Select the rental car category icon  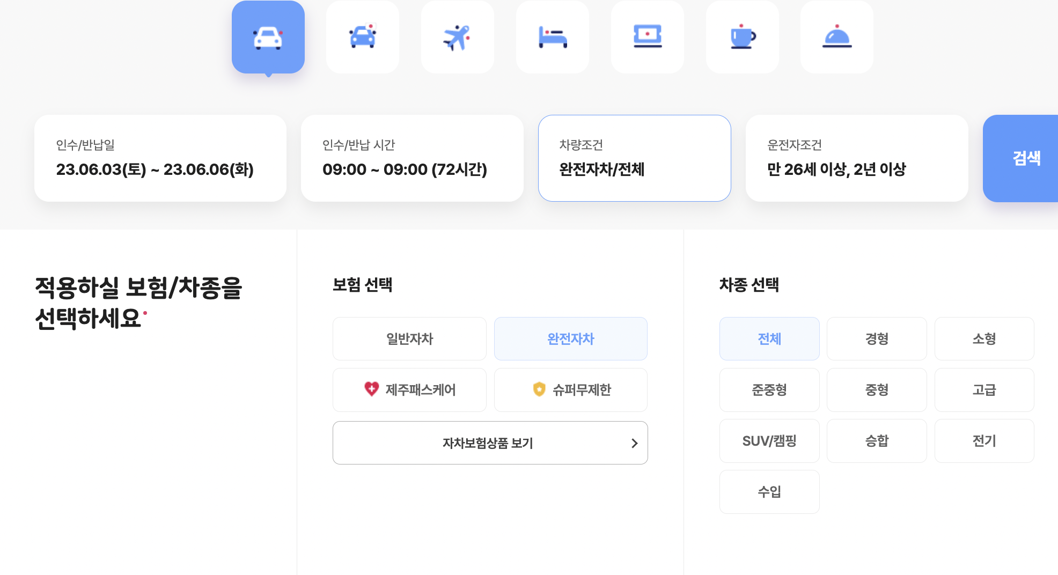tap(268, 36)
